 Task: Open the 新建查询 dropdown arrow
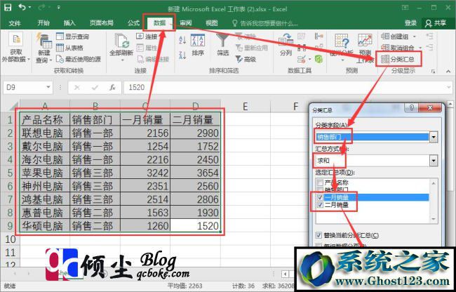pos(51,60)
